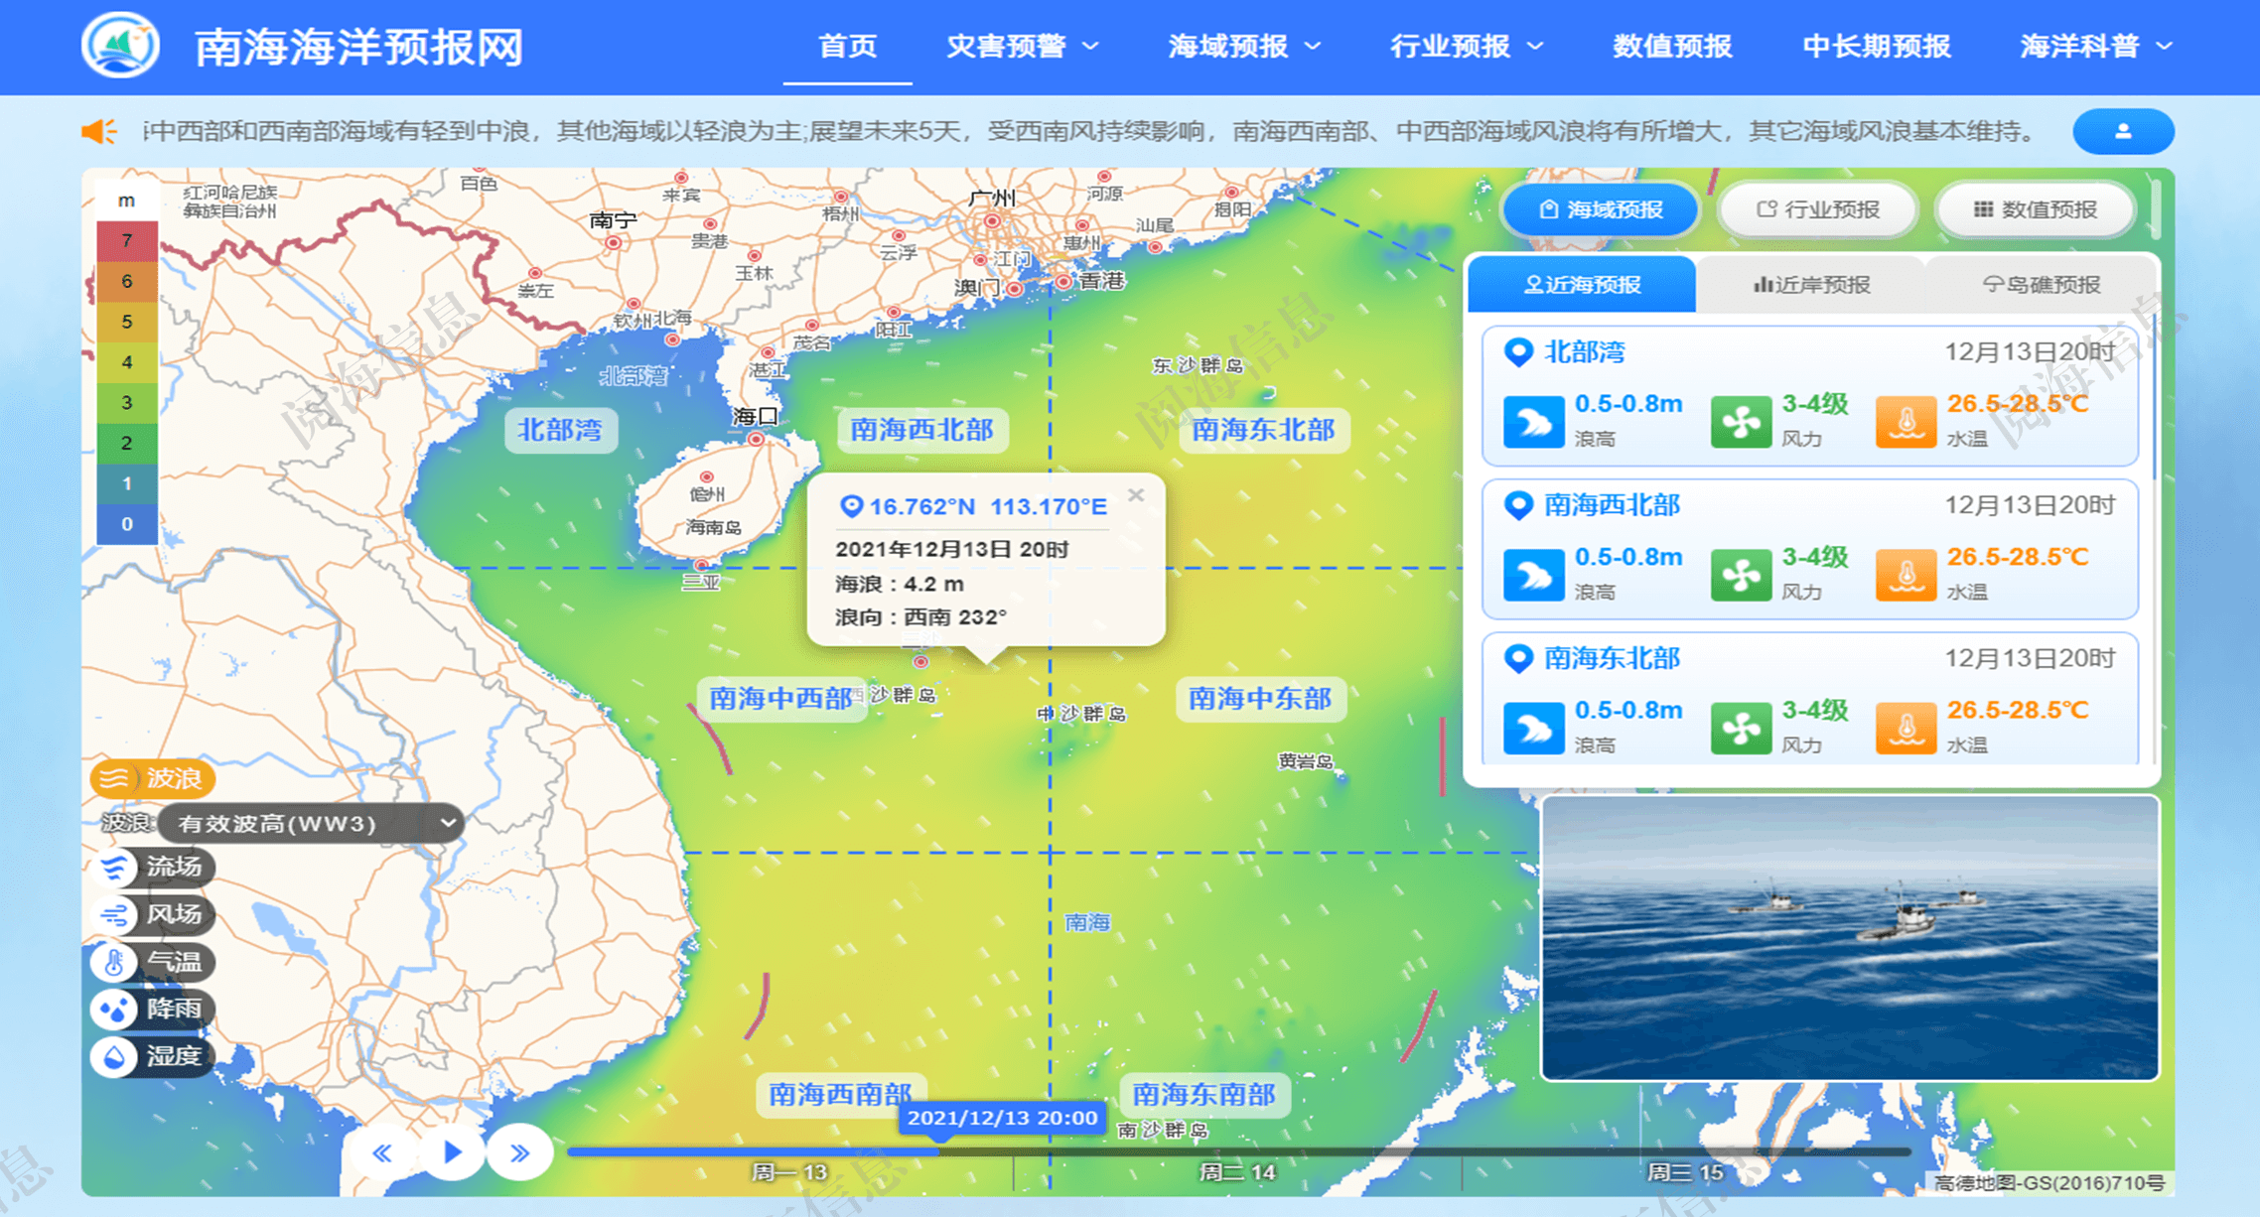The width and height of the screenshot is (2260, 1217).
Task: Click the 北部湾 wave height icon
Action: [x=1533, y=421]
